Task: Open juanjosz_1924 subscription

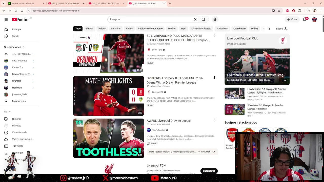Action: (19, 94)
